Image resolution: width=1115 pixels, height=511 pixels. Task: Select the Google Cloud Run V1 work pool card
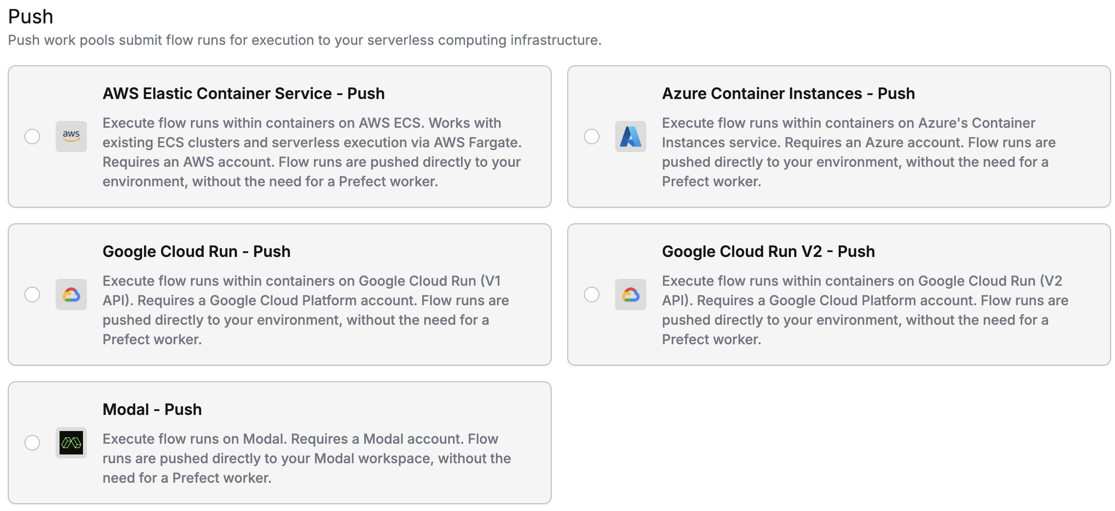[x=280, y=295]
